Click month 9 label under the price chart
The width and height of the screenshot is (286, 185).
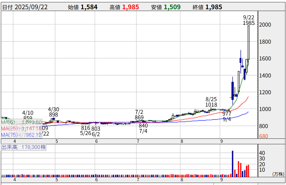point(222,141)
